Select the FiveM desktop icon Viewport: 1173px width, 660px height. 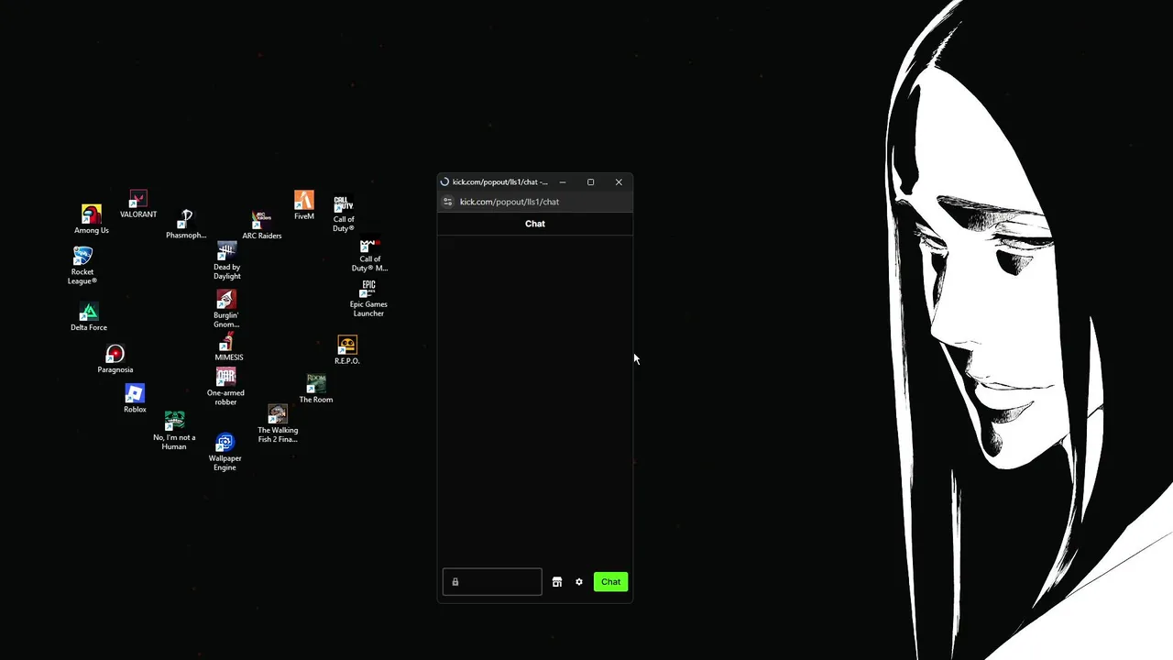(304, 204)
